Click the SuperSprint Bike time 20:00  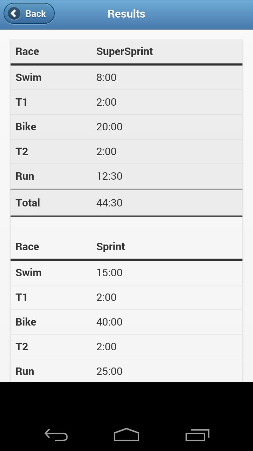109,127
